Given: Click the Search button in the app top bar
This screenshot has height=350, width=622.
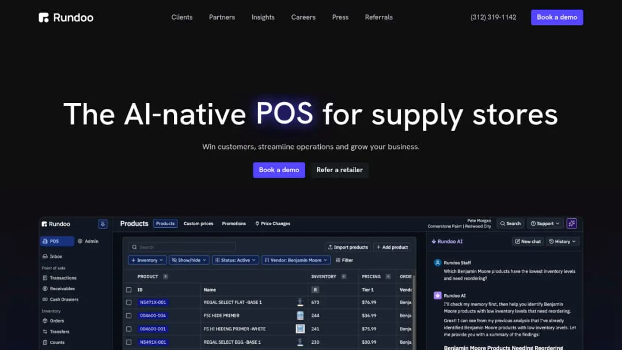Looking at the screenshot, I should click(x=510, y=223).
